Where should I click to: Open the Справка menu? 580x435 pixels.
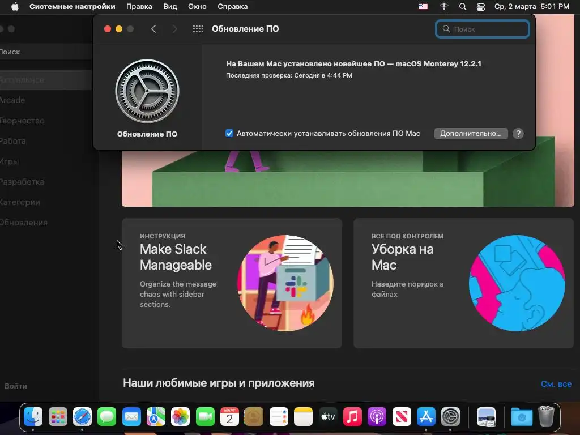click(x=233, y=7)
